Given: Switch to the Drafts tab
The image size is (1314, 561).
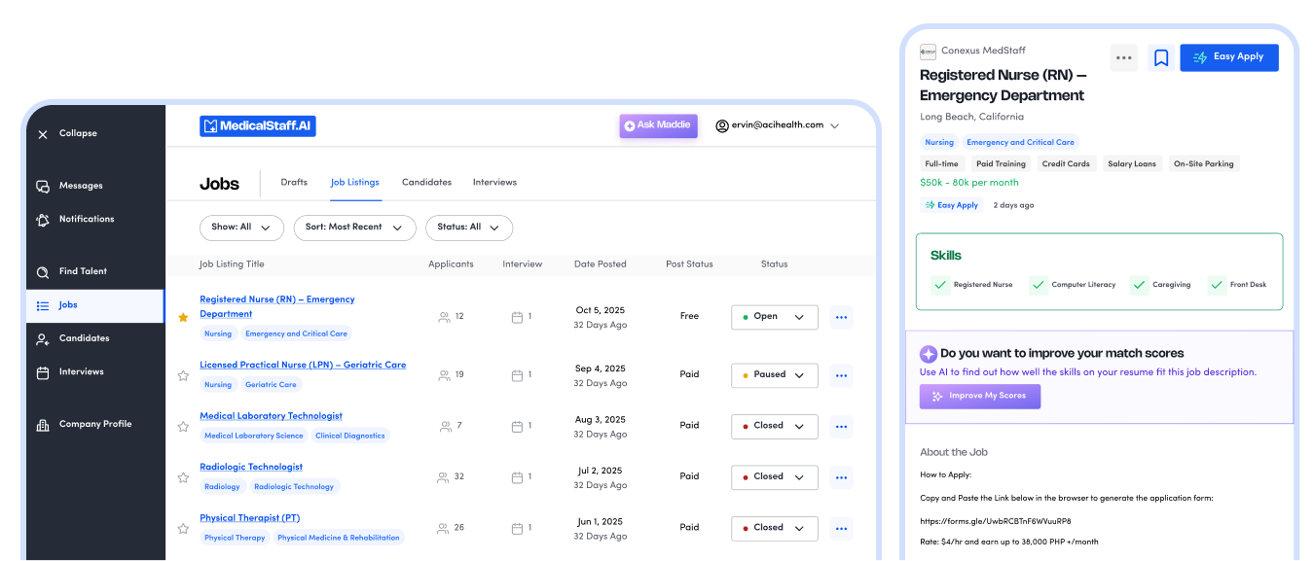Looking at the screenshot, I should pyautogui.click(x=294, y=183).
